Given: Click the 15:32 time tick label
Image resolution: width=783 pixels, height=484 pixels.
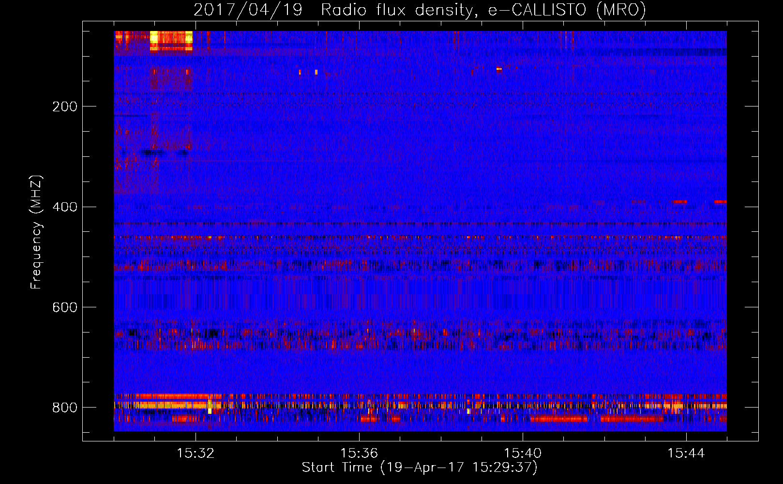Looking at the screenshot, I should (x=196, y=454).
